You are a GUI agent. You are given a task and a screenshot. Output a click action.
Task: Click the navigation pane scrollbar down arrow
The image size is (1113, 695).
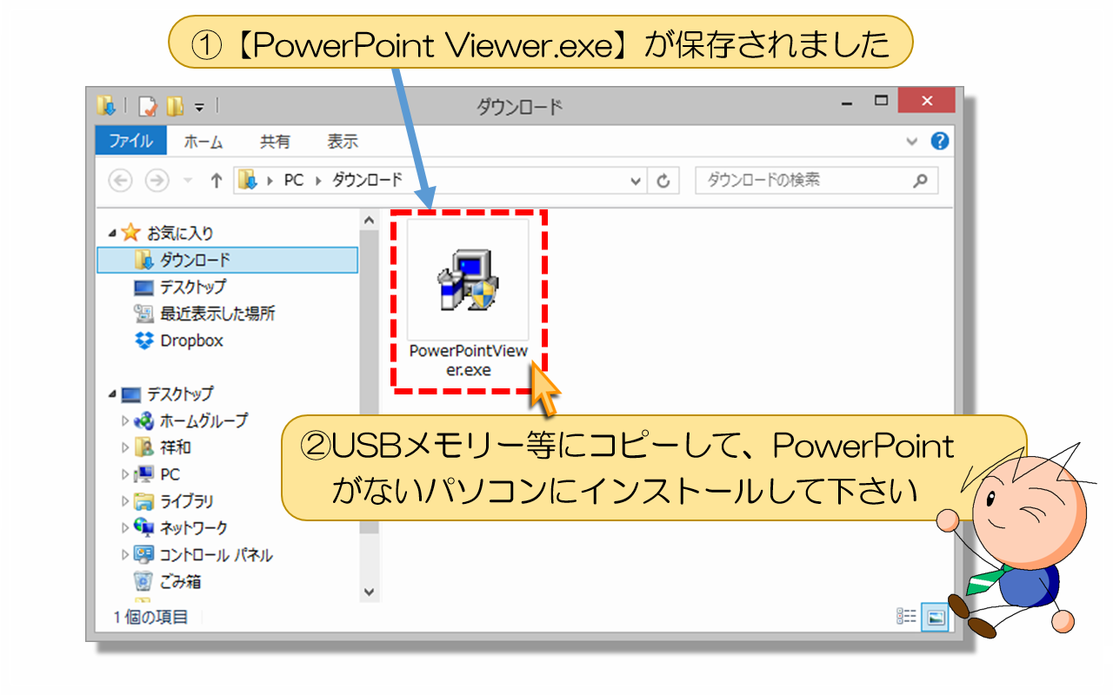click(x=369, y=592)
